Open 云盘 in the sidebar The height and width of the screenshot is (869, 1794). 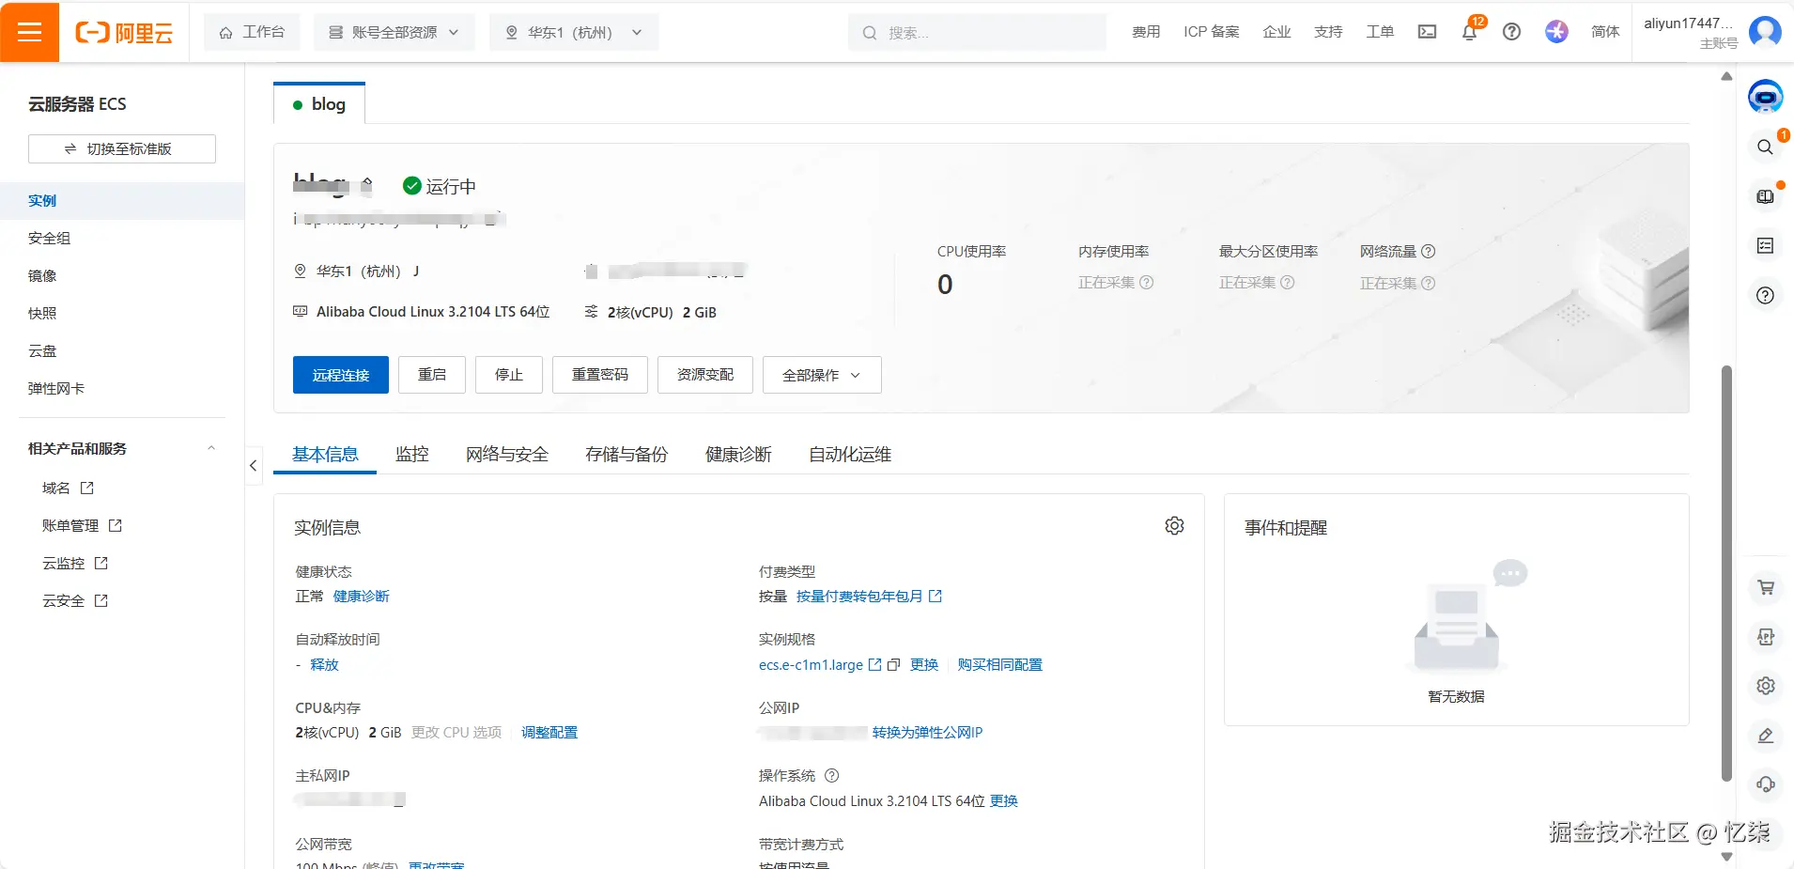(42, 351)
